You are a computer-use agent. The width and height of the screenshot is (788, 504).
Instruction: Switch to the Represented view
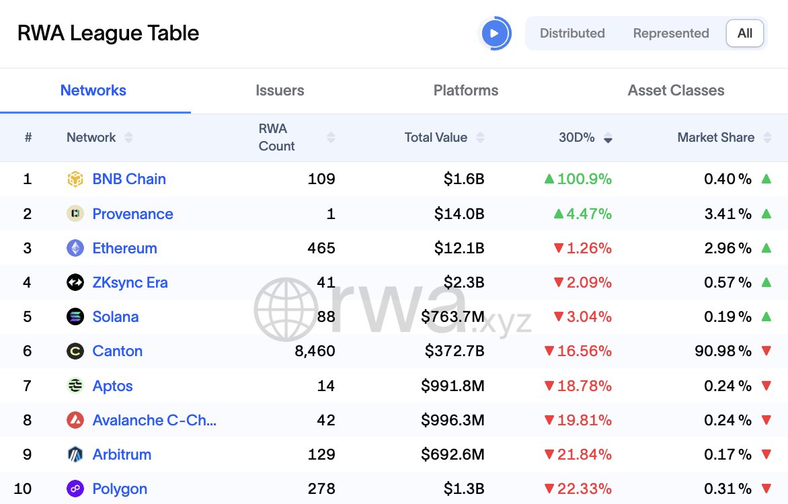670,33
